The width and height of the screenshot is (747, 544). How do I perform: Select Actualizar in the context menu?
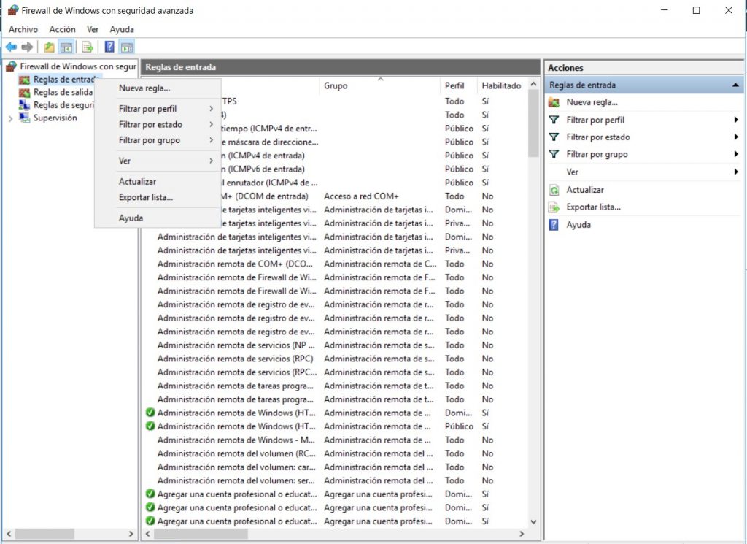(137, 182)
